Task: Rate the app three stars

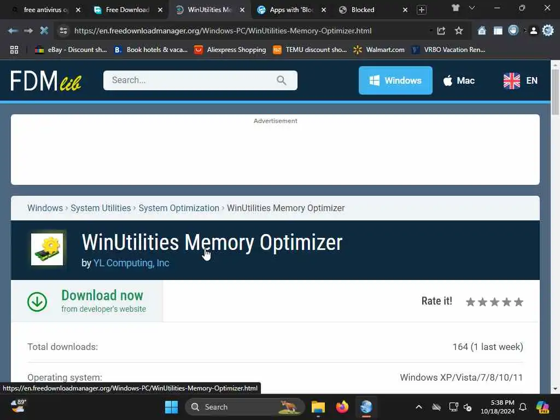Action: point(494,302)
